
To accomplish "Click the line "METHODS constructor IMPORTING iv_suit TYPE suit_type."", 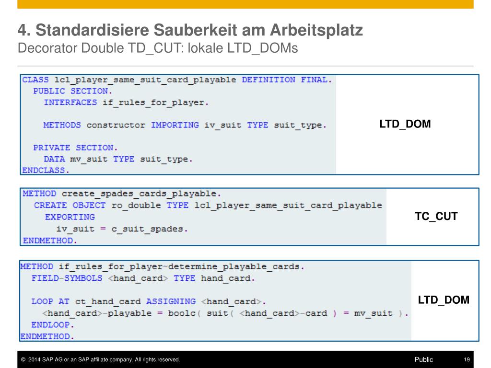I will click(x=185, y=125).
